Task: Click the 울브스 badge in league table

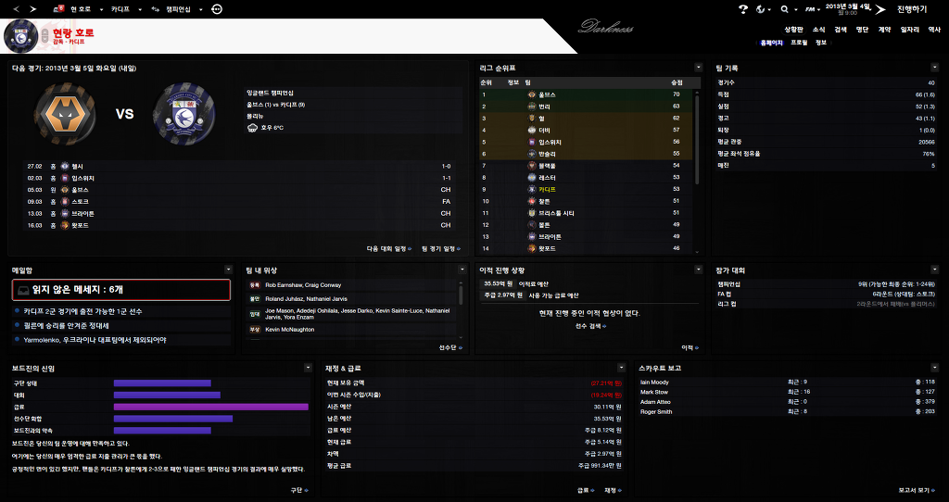Action: click(531, 94)
